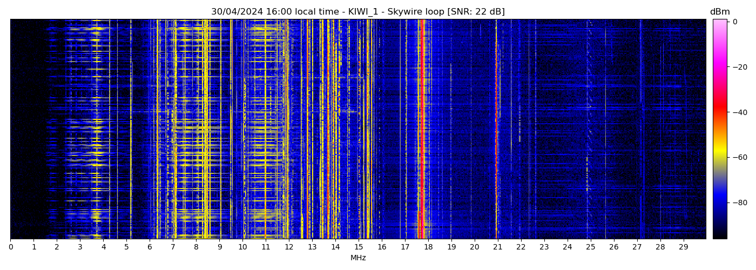
Task: Click the spectrogram title text
Action: [x=357, y=12]
